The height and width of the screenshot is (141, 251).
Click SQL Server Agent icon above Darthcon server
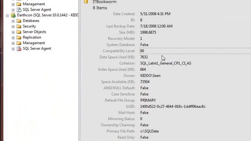pos(19,9)
